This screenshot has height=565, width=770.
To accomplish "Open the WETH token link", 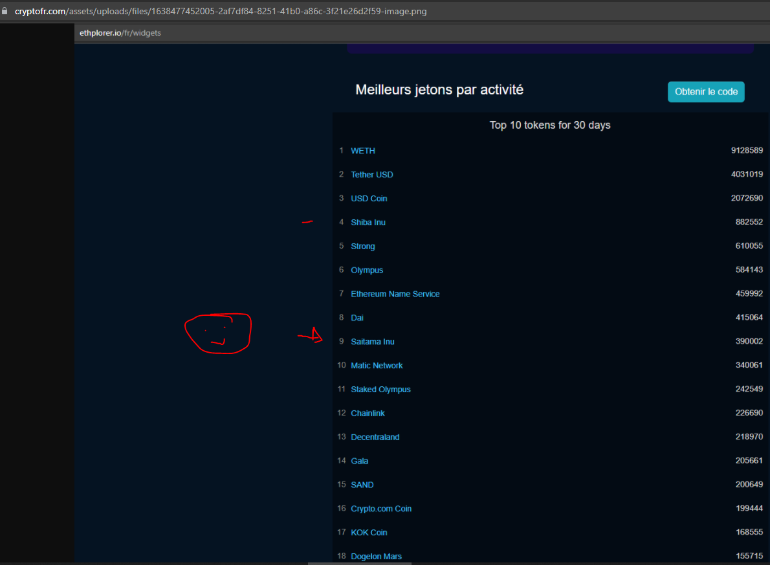I will click(x=362, y=151).
